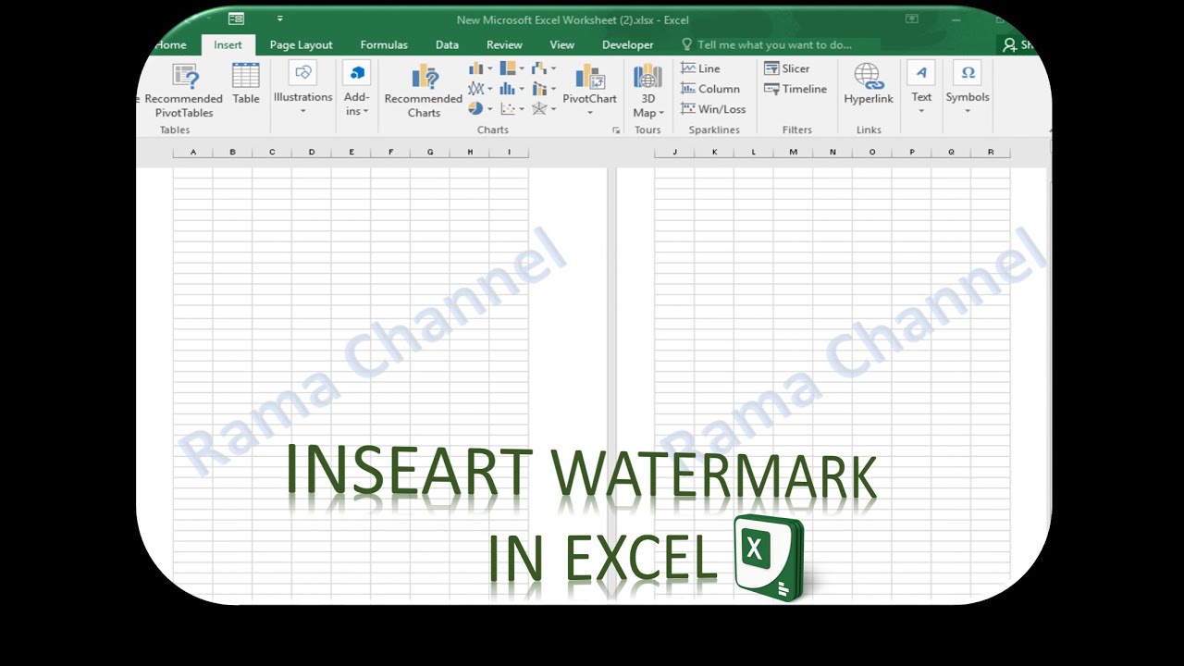The width and height of the screenshot is (1184, 666).
Task: Open the Developer tab
Action: pyautogui.click(x=627, y=44)
